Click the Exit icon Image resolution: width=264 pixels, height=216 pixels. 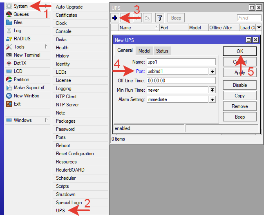9,104
